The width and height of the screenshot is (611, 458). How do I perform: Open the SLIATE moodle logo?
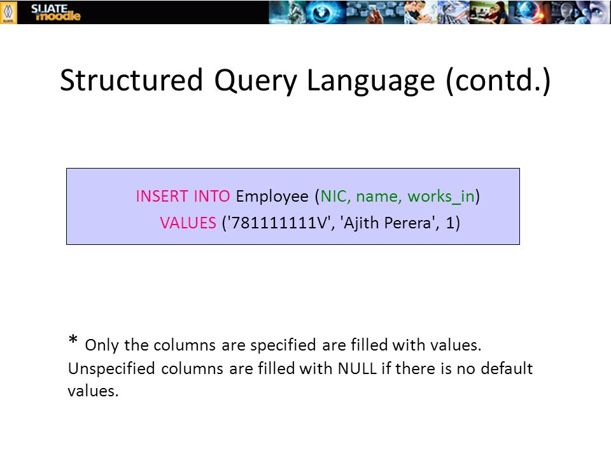tap(56, 12)
